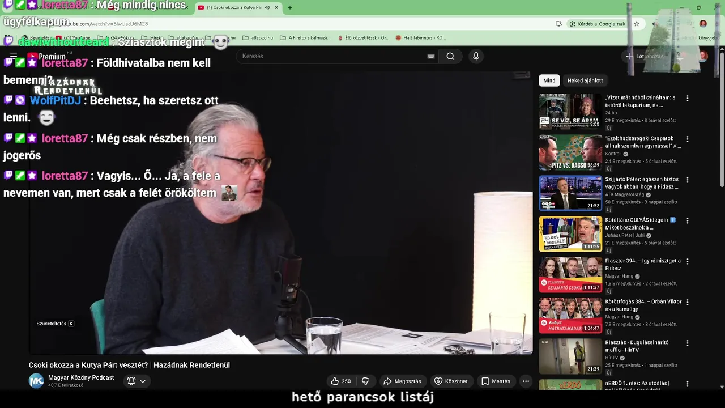This screenshot has width=725, height=408.
Task: Open options menu for Flaszter 394 video
Action: (x=688, y=261)
